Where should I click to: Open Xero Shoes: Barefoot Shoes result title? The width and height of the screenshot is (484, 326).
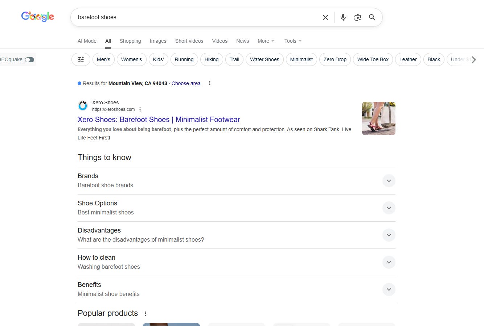click(159, 120)
